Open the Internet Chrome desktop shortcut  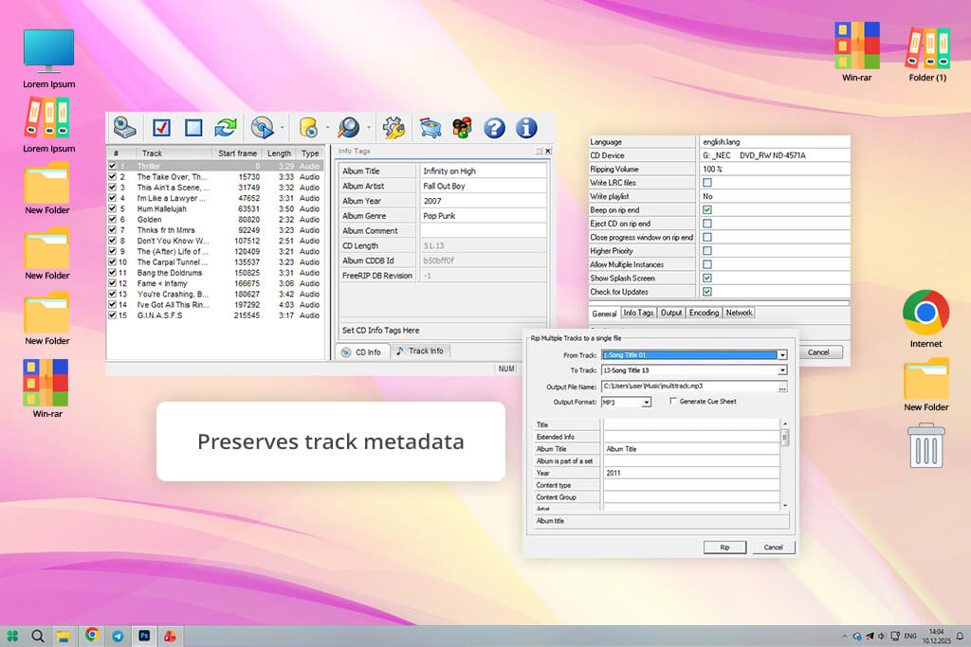[925, 318]
